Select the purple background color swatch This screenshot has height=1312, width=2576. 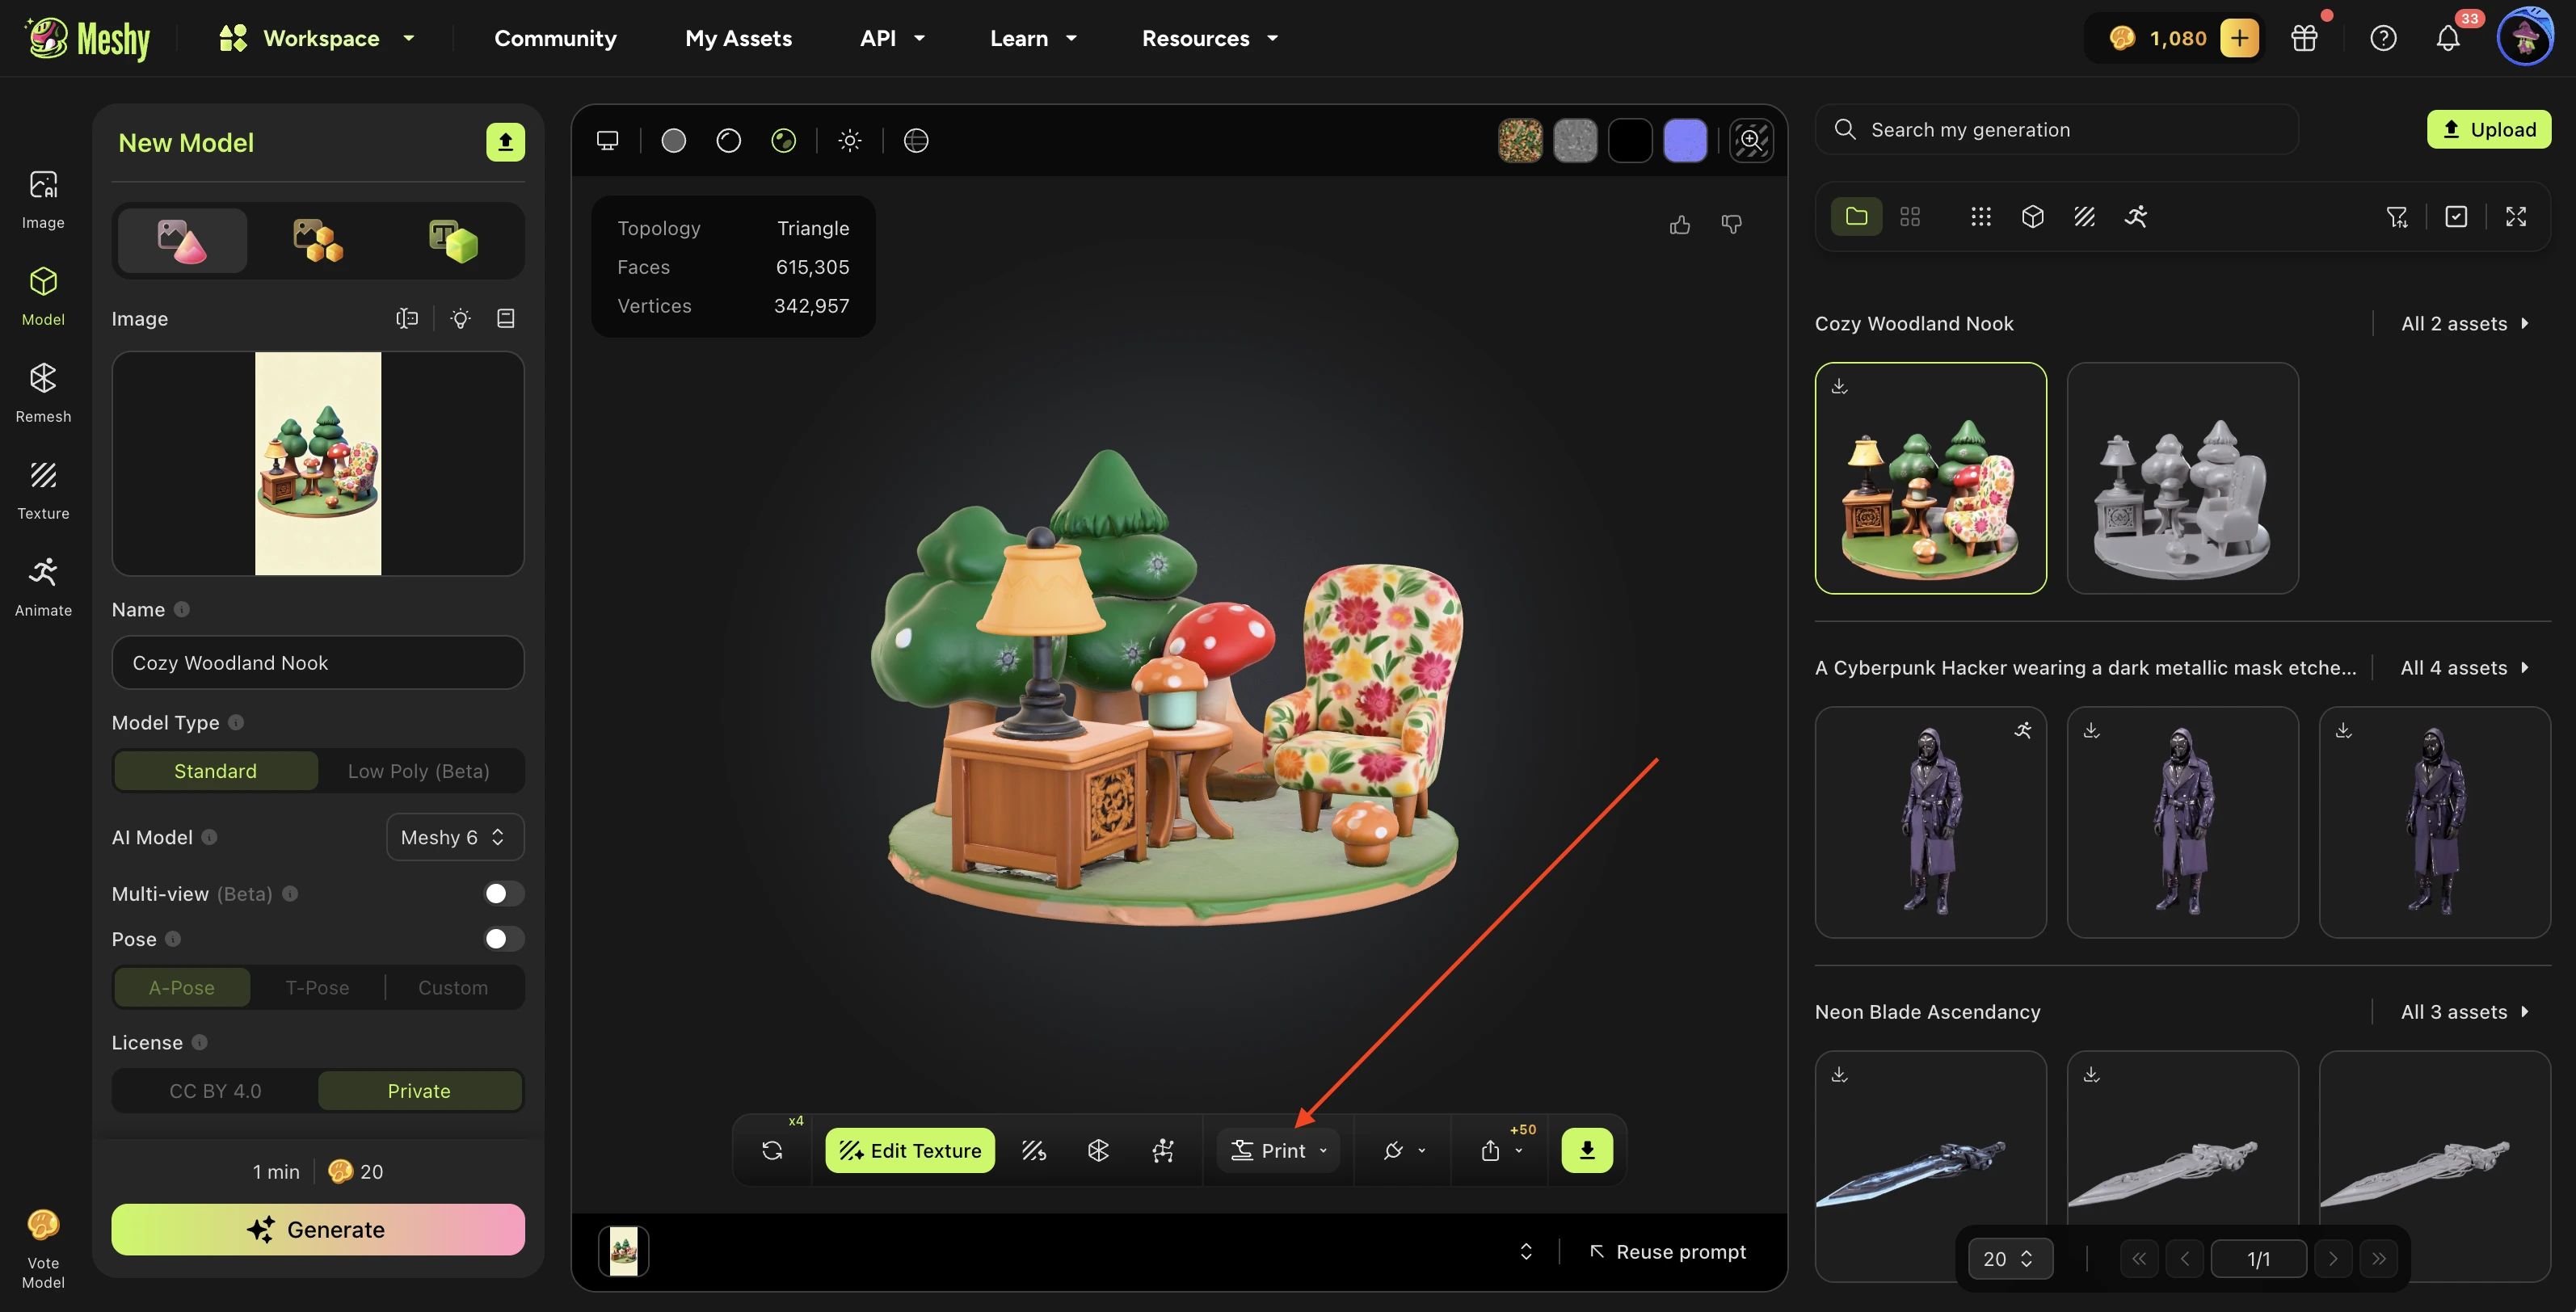1684,141
